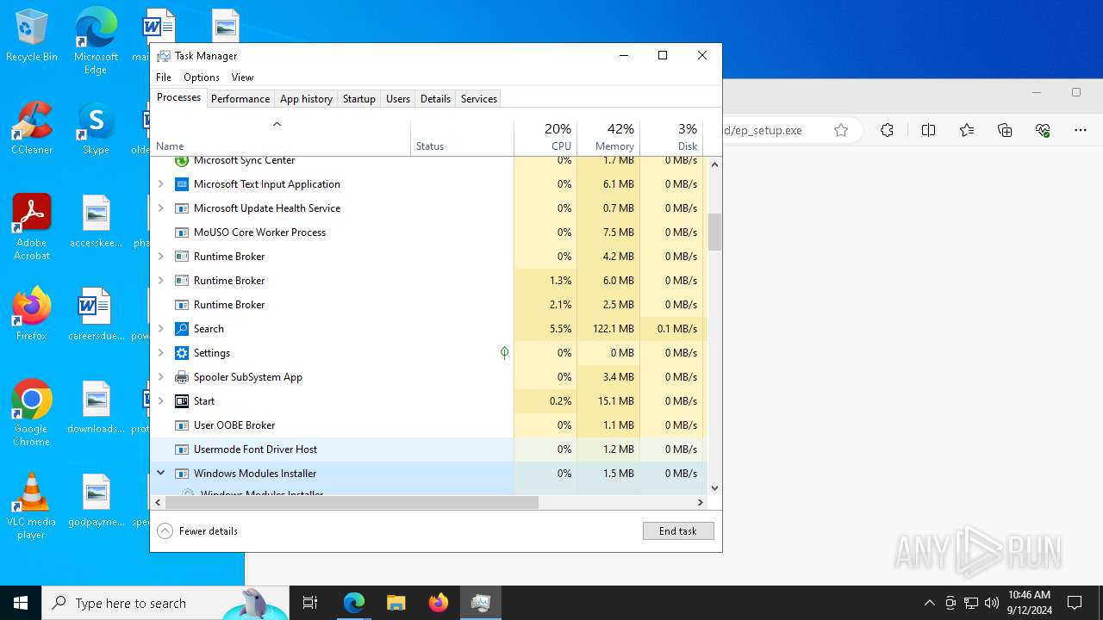This screenshot has width=1103, height=620.
Task: Switch to the Services tab
Action: [479, 99]
